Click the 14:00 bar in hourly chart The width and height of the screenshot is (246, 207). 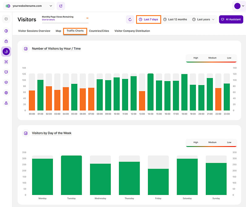pyautogui.click(x=150, y=92)
